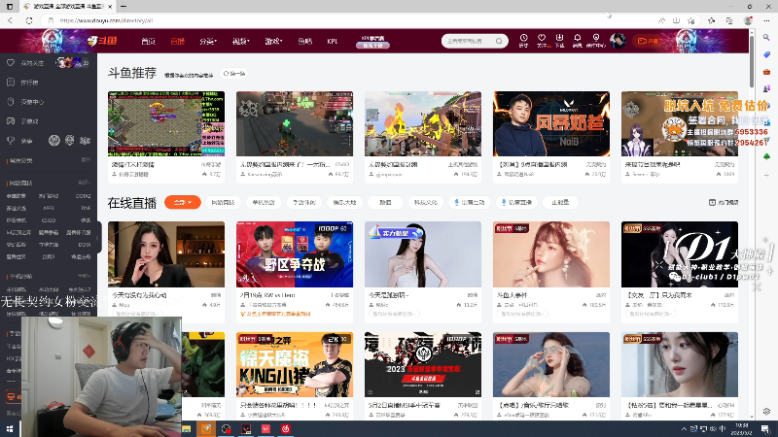Open browser more options ellipsis

click(x=766, y=20)
